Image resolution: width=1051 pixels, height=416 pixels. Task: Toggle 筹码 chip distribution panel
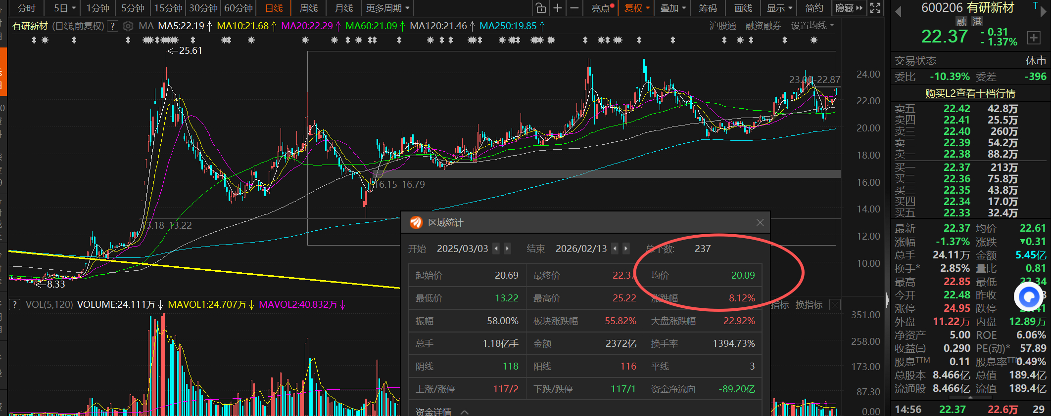(x=708, y=8)
